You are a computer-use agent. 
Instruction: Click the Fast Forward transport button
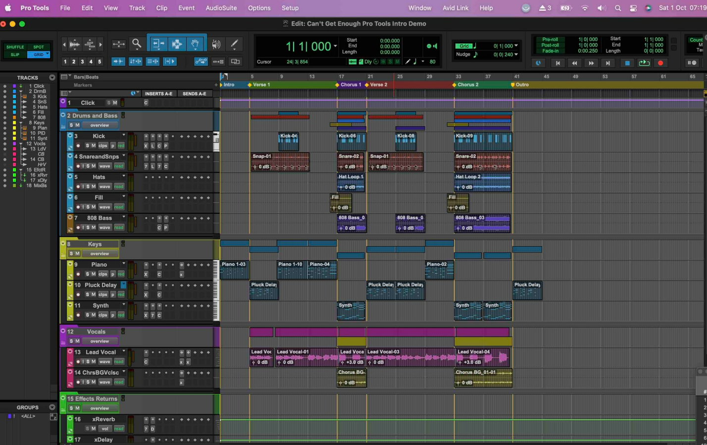591,63
